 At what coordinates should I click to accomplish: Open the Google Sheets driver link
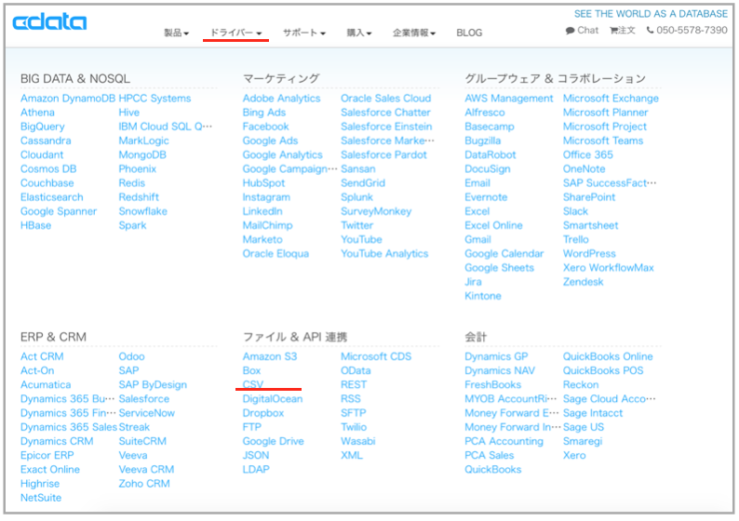(499, 268)
